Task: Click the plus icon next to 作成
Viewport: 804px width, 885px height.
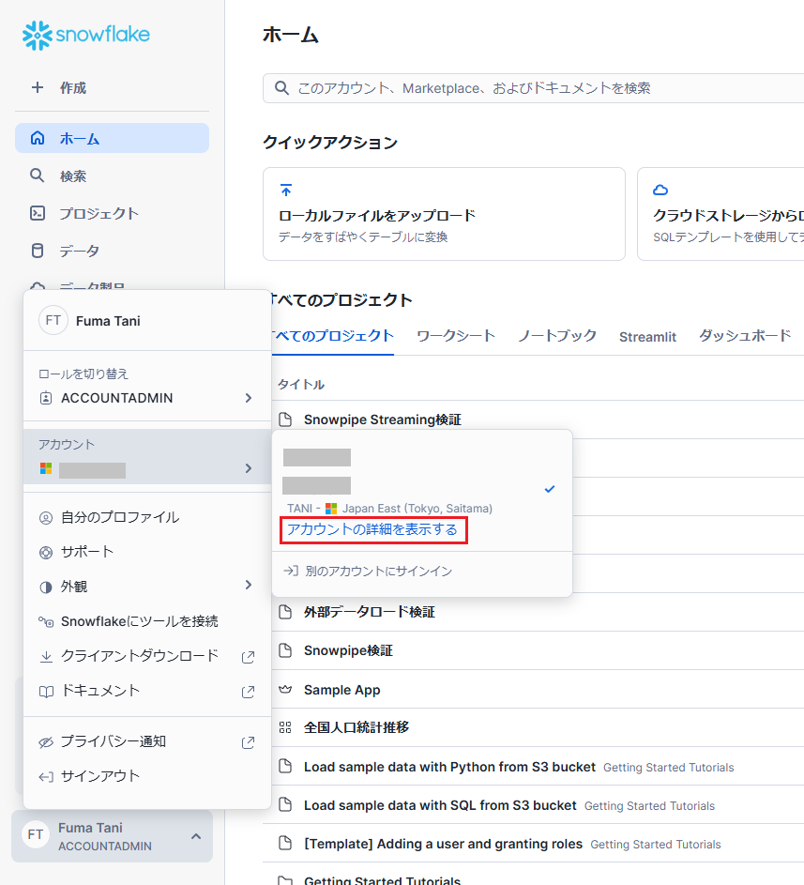Action: point(38,87)
